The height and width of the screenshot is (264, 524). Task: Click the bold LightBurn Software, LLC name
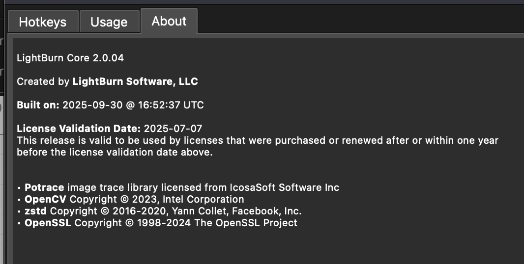pos(135,81)
